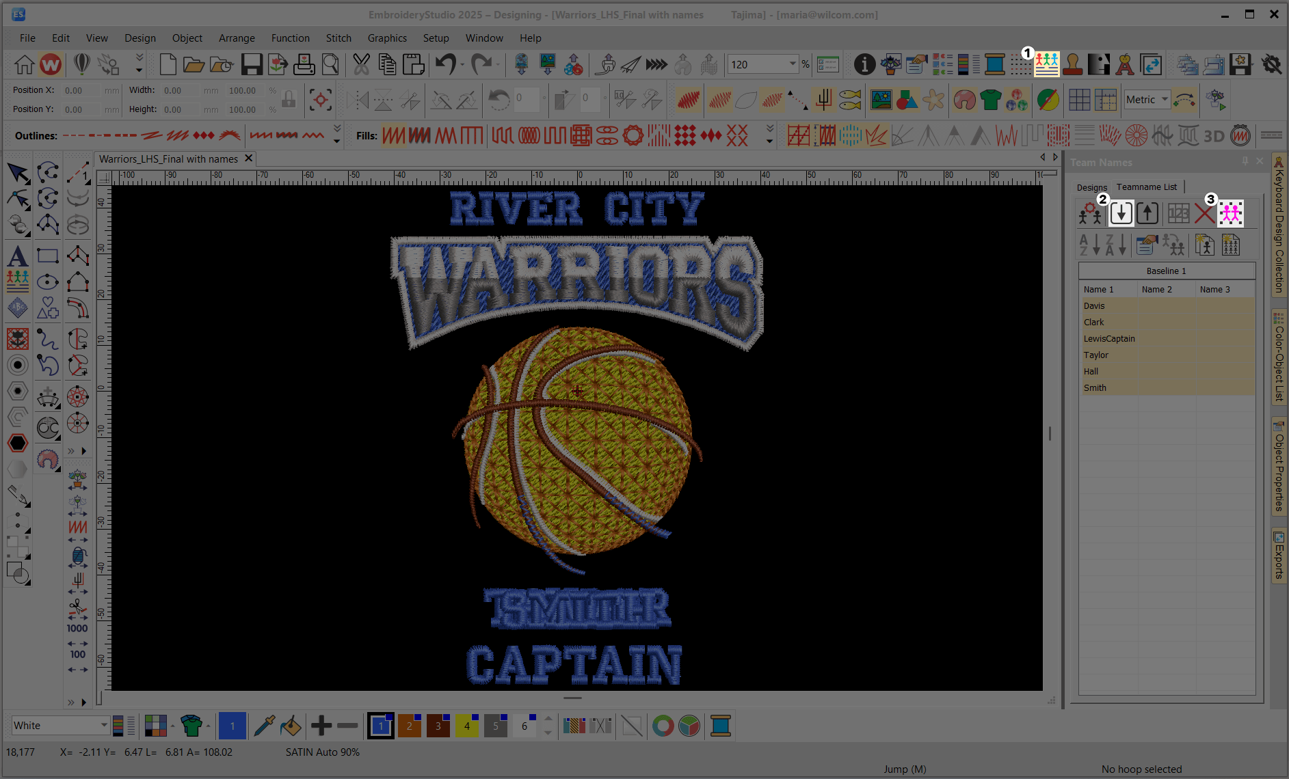
Task: Click the pink team figures icon
Action: click(1230, 214)
